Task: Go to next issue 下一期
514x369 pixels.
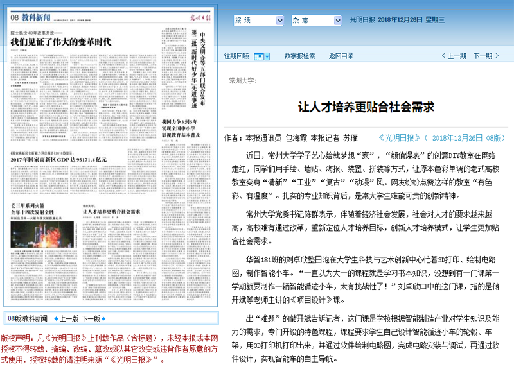Action: point(483,56)
